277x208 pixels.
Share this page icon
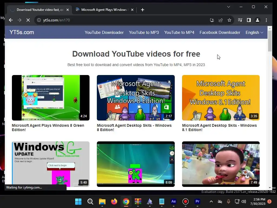tap(221, 20)
